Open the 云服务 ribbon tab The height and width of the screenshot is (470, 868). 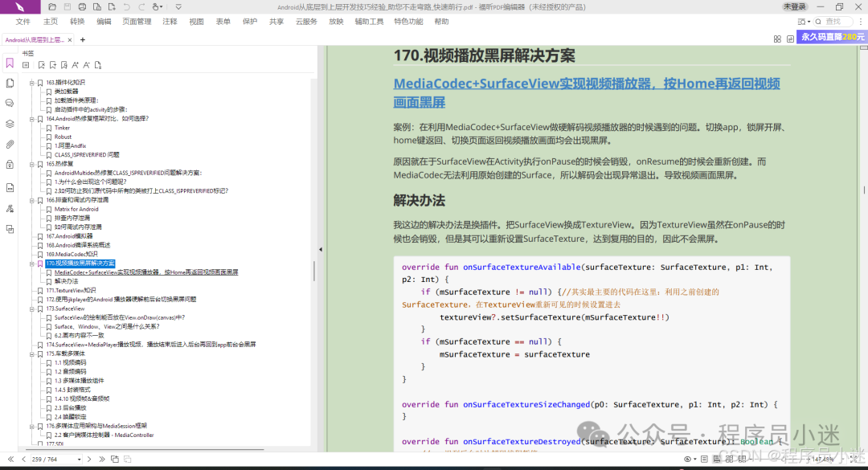pyautogui.click(x=306, y=22)
